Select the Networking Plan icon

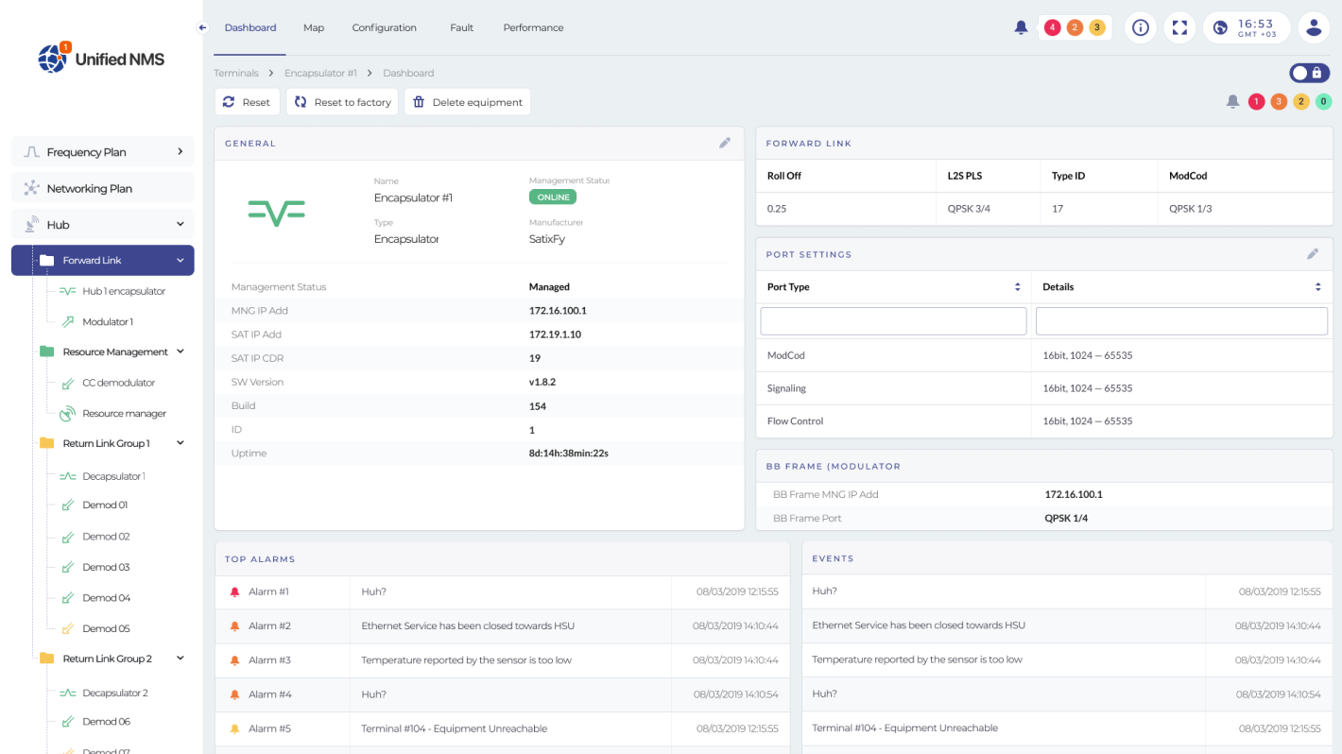pyautogui.click(x=29, y=188)
